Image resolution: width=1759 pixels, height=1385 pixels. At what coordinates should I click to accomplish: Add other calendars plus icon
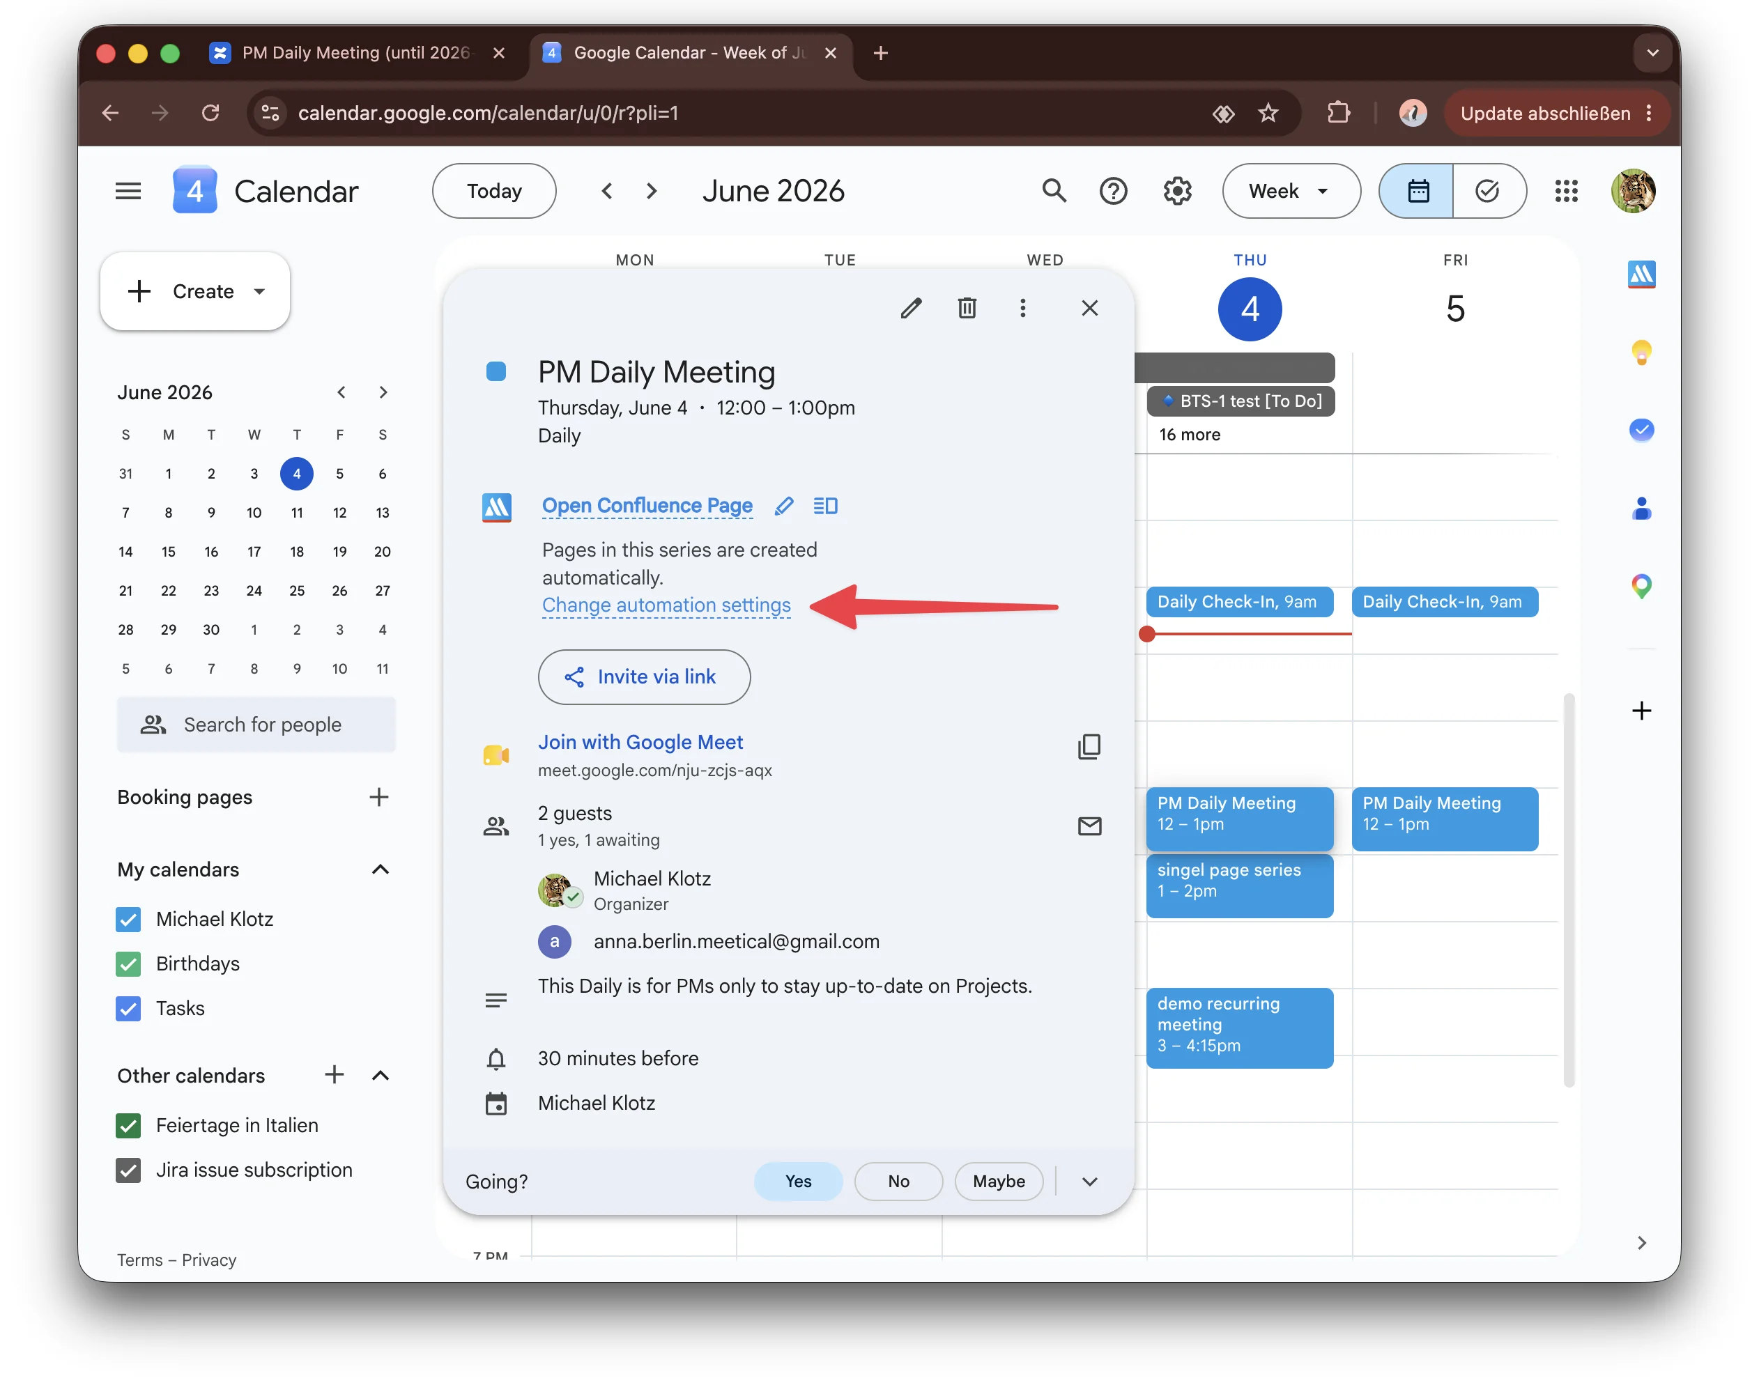[x=334, y=1075]
